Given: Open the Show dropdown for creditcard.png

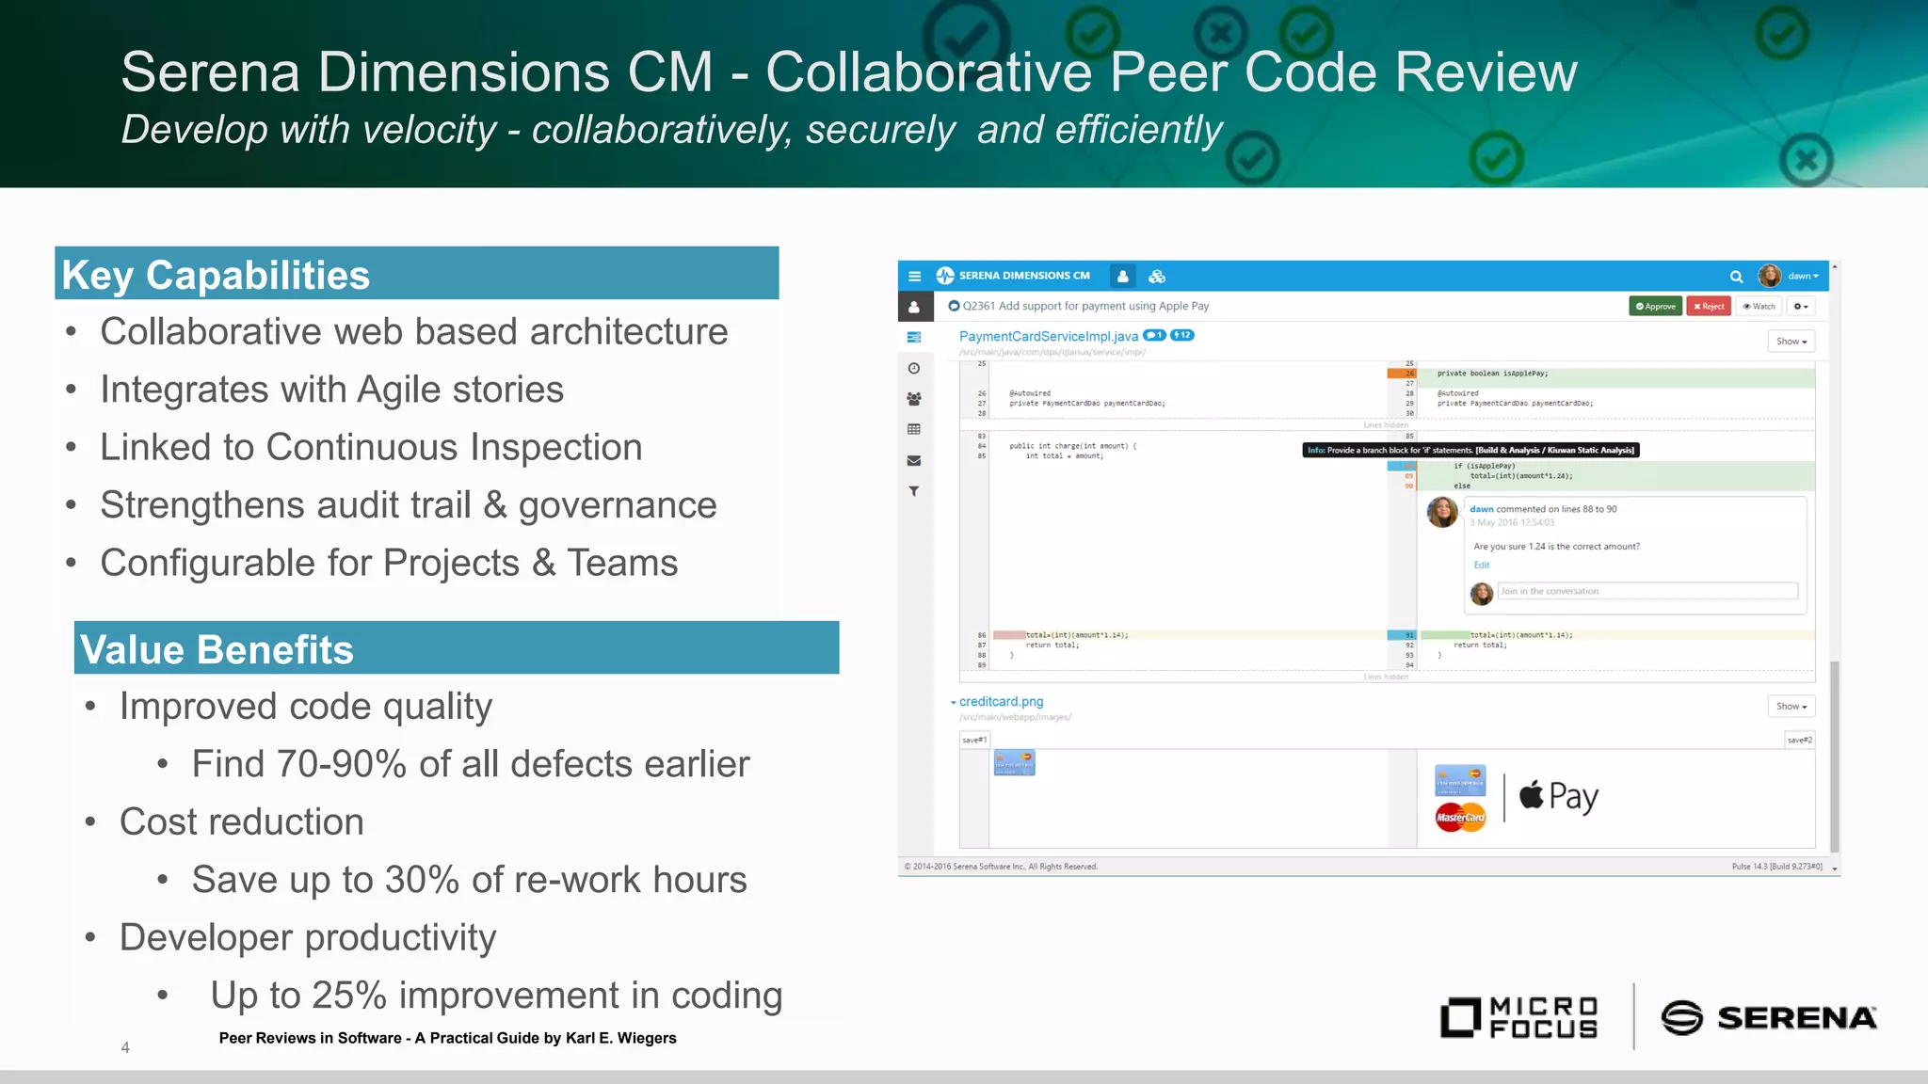Looking at the screenshot, I should [1791, 706].
